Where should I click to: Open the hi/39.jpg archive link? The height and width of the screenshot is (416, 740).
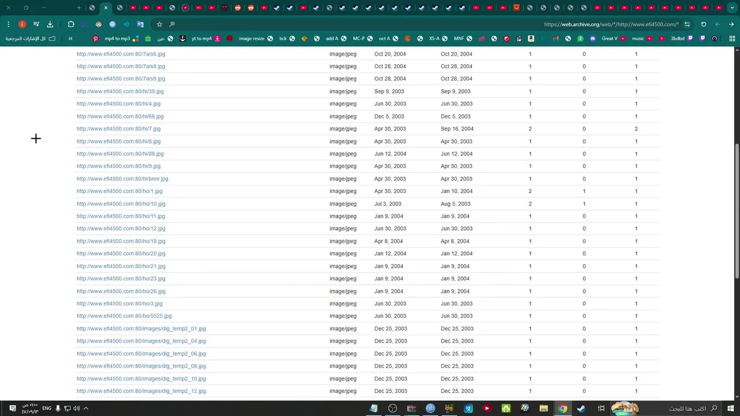120,91
